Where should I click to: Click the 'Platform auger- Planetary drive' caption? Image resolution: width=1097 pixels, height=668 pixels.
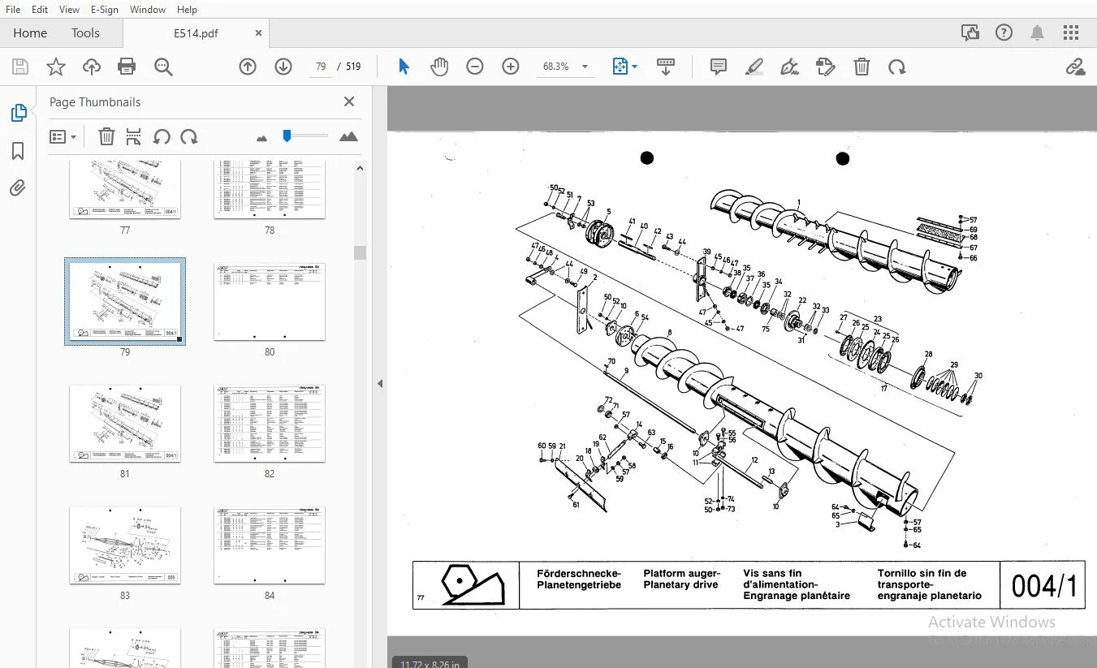pos(681,579)
